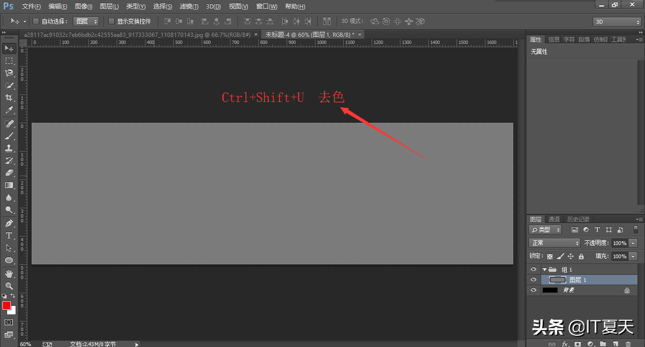Screen dimensions: 645x347
Task: Select the Crop tool
Action: pos(8,98)
